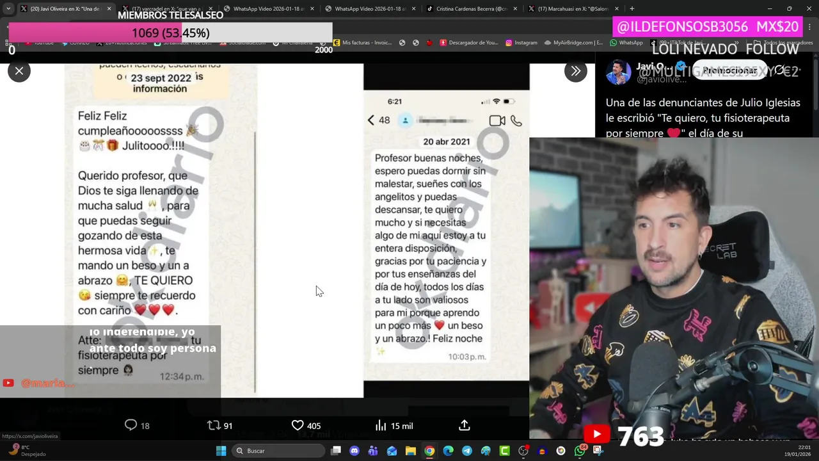This screenshot has height=461, width=819.
Task: Open Telegram from the taskbar
Action: point(467,451)
